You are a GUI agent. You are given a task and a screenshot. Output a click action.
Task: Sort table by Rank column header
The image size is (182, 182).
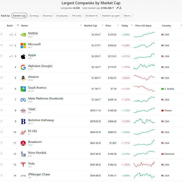10,26
